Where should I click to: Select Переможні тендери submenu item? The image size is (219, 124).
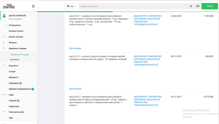(20, 54)
